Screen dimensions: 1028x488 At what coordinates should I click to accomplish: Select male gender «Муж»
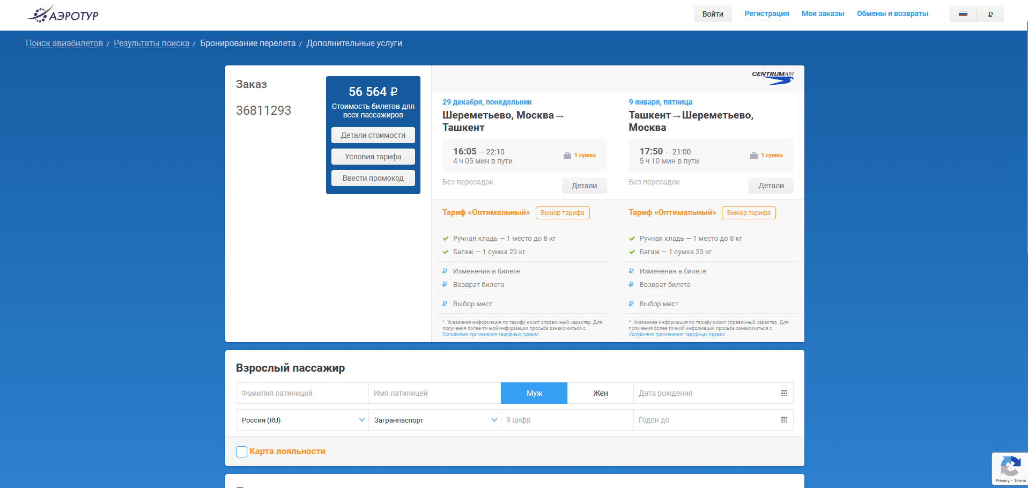(x=534, y=393)
